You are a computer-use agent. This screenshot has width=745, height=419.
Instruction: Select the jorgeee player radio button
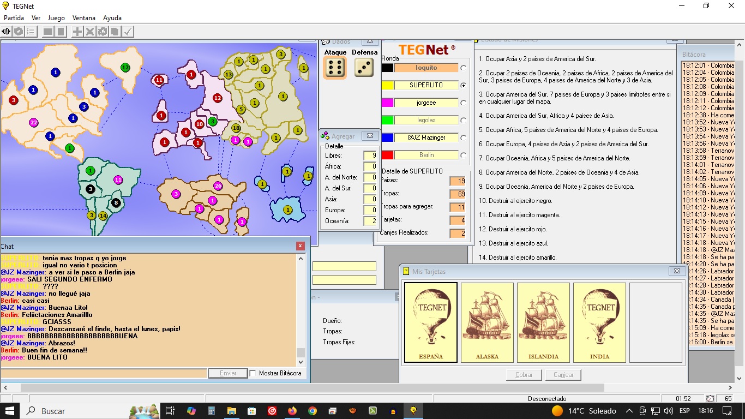464,103
